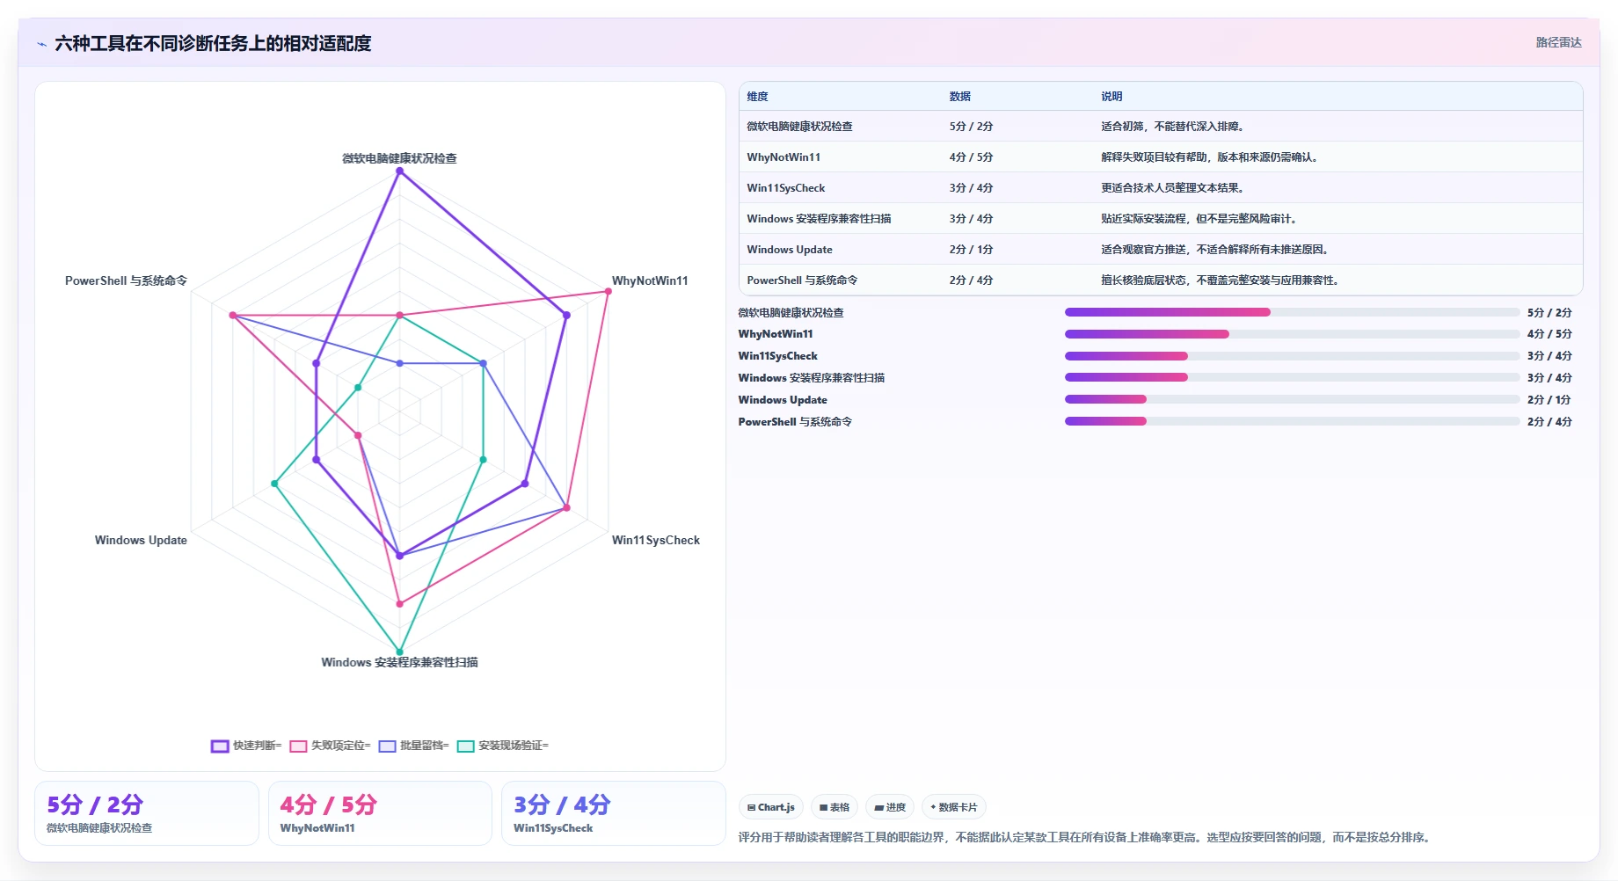
Task: Click table row cell 微软电脑健康状况检查
Action: coord(799,127)
